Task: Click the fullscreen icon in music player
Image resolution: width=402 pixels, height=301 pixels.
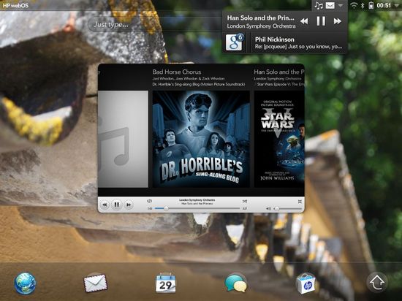Action: coord(300,202)
